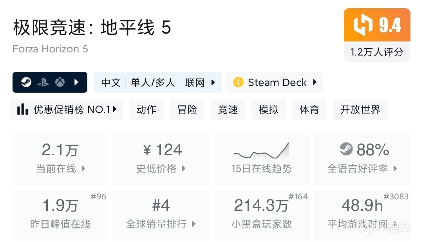The image size is (423, 242).
Task: Click the Steam icon beside 88%
Action: click(346, 149)
